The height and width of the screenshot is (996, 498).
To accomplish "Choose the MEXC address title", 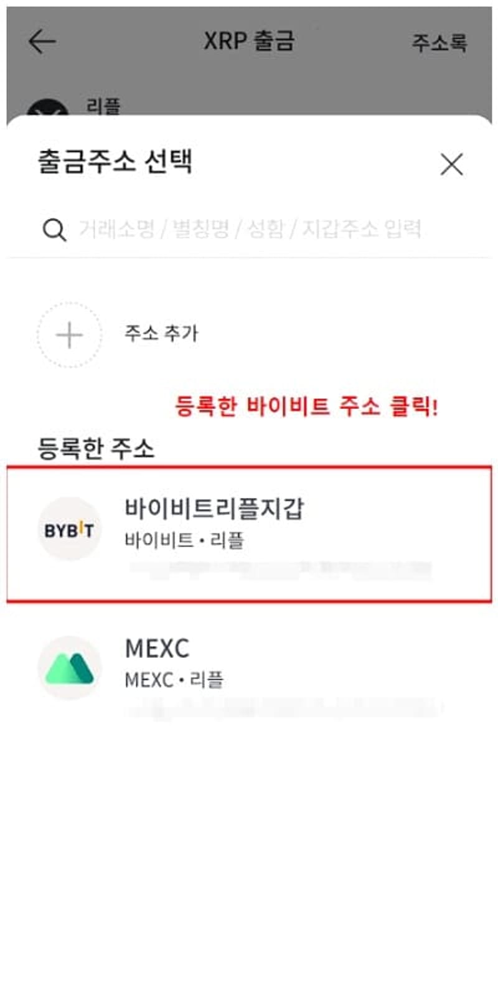I will click(157, 649).
